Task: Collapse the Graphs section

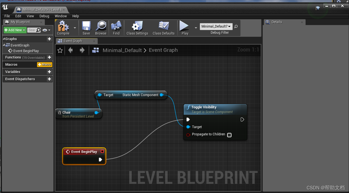Action: pos(4,39)
